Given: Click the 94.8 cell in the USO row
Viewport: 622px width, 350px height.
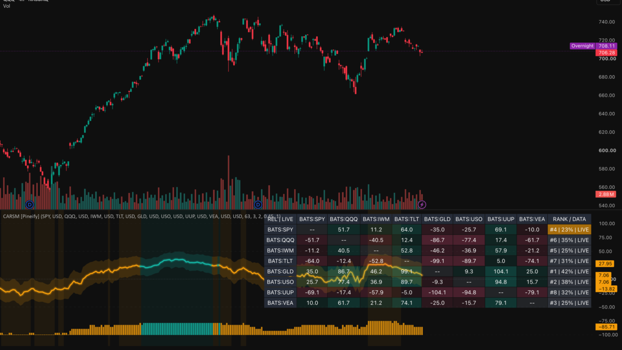Looking at the screenshot, I should coord(501,282).
